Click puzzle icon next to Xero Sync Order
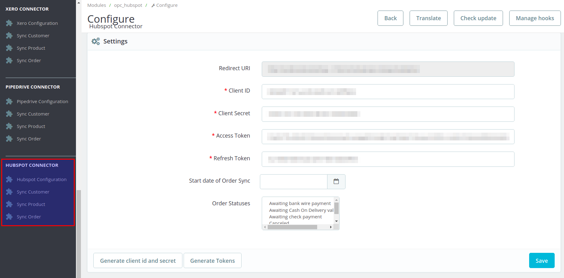 pos(9,61)
